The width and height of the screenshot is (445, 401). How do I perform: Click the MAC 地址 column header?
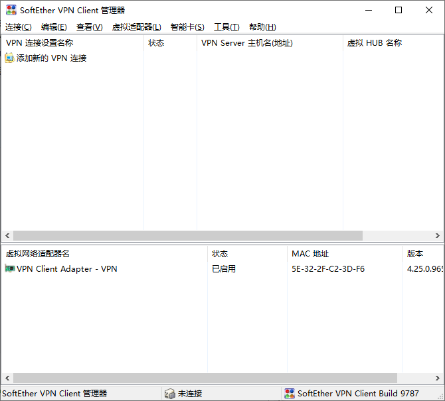310,254
